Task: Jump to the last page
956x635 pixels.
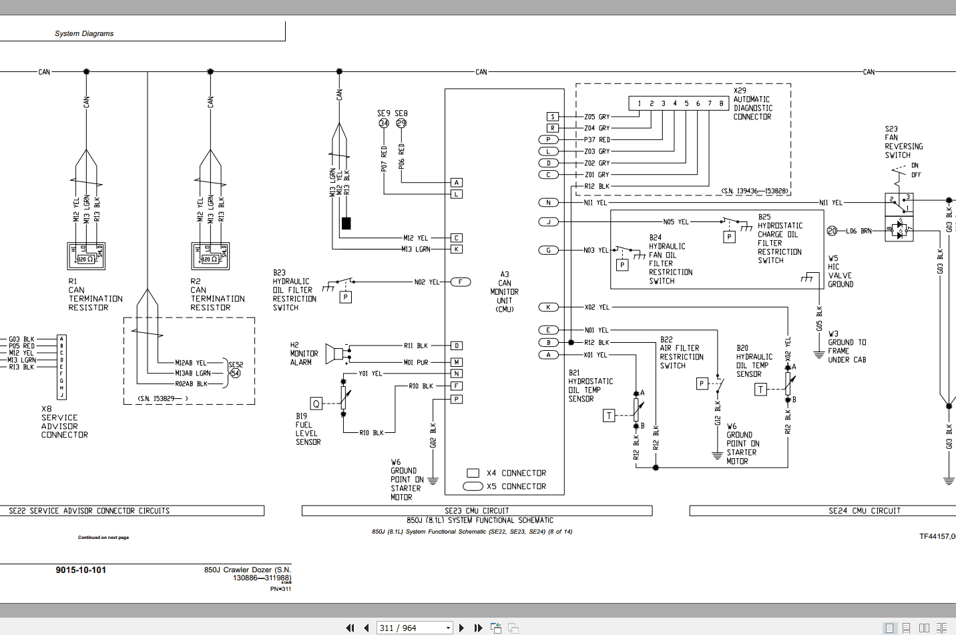Action: (x=478, y=628)
